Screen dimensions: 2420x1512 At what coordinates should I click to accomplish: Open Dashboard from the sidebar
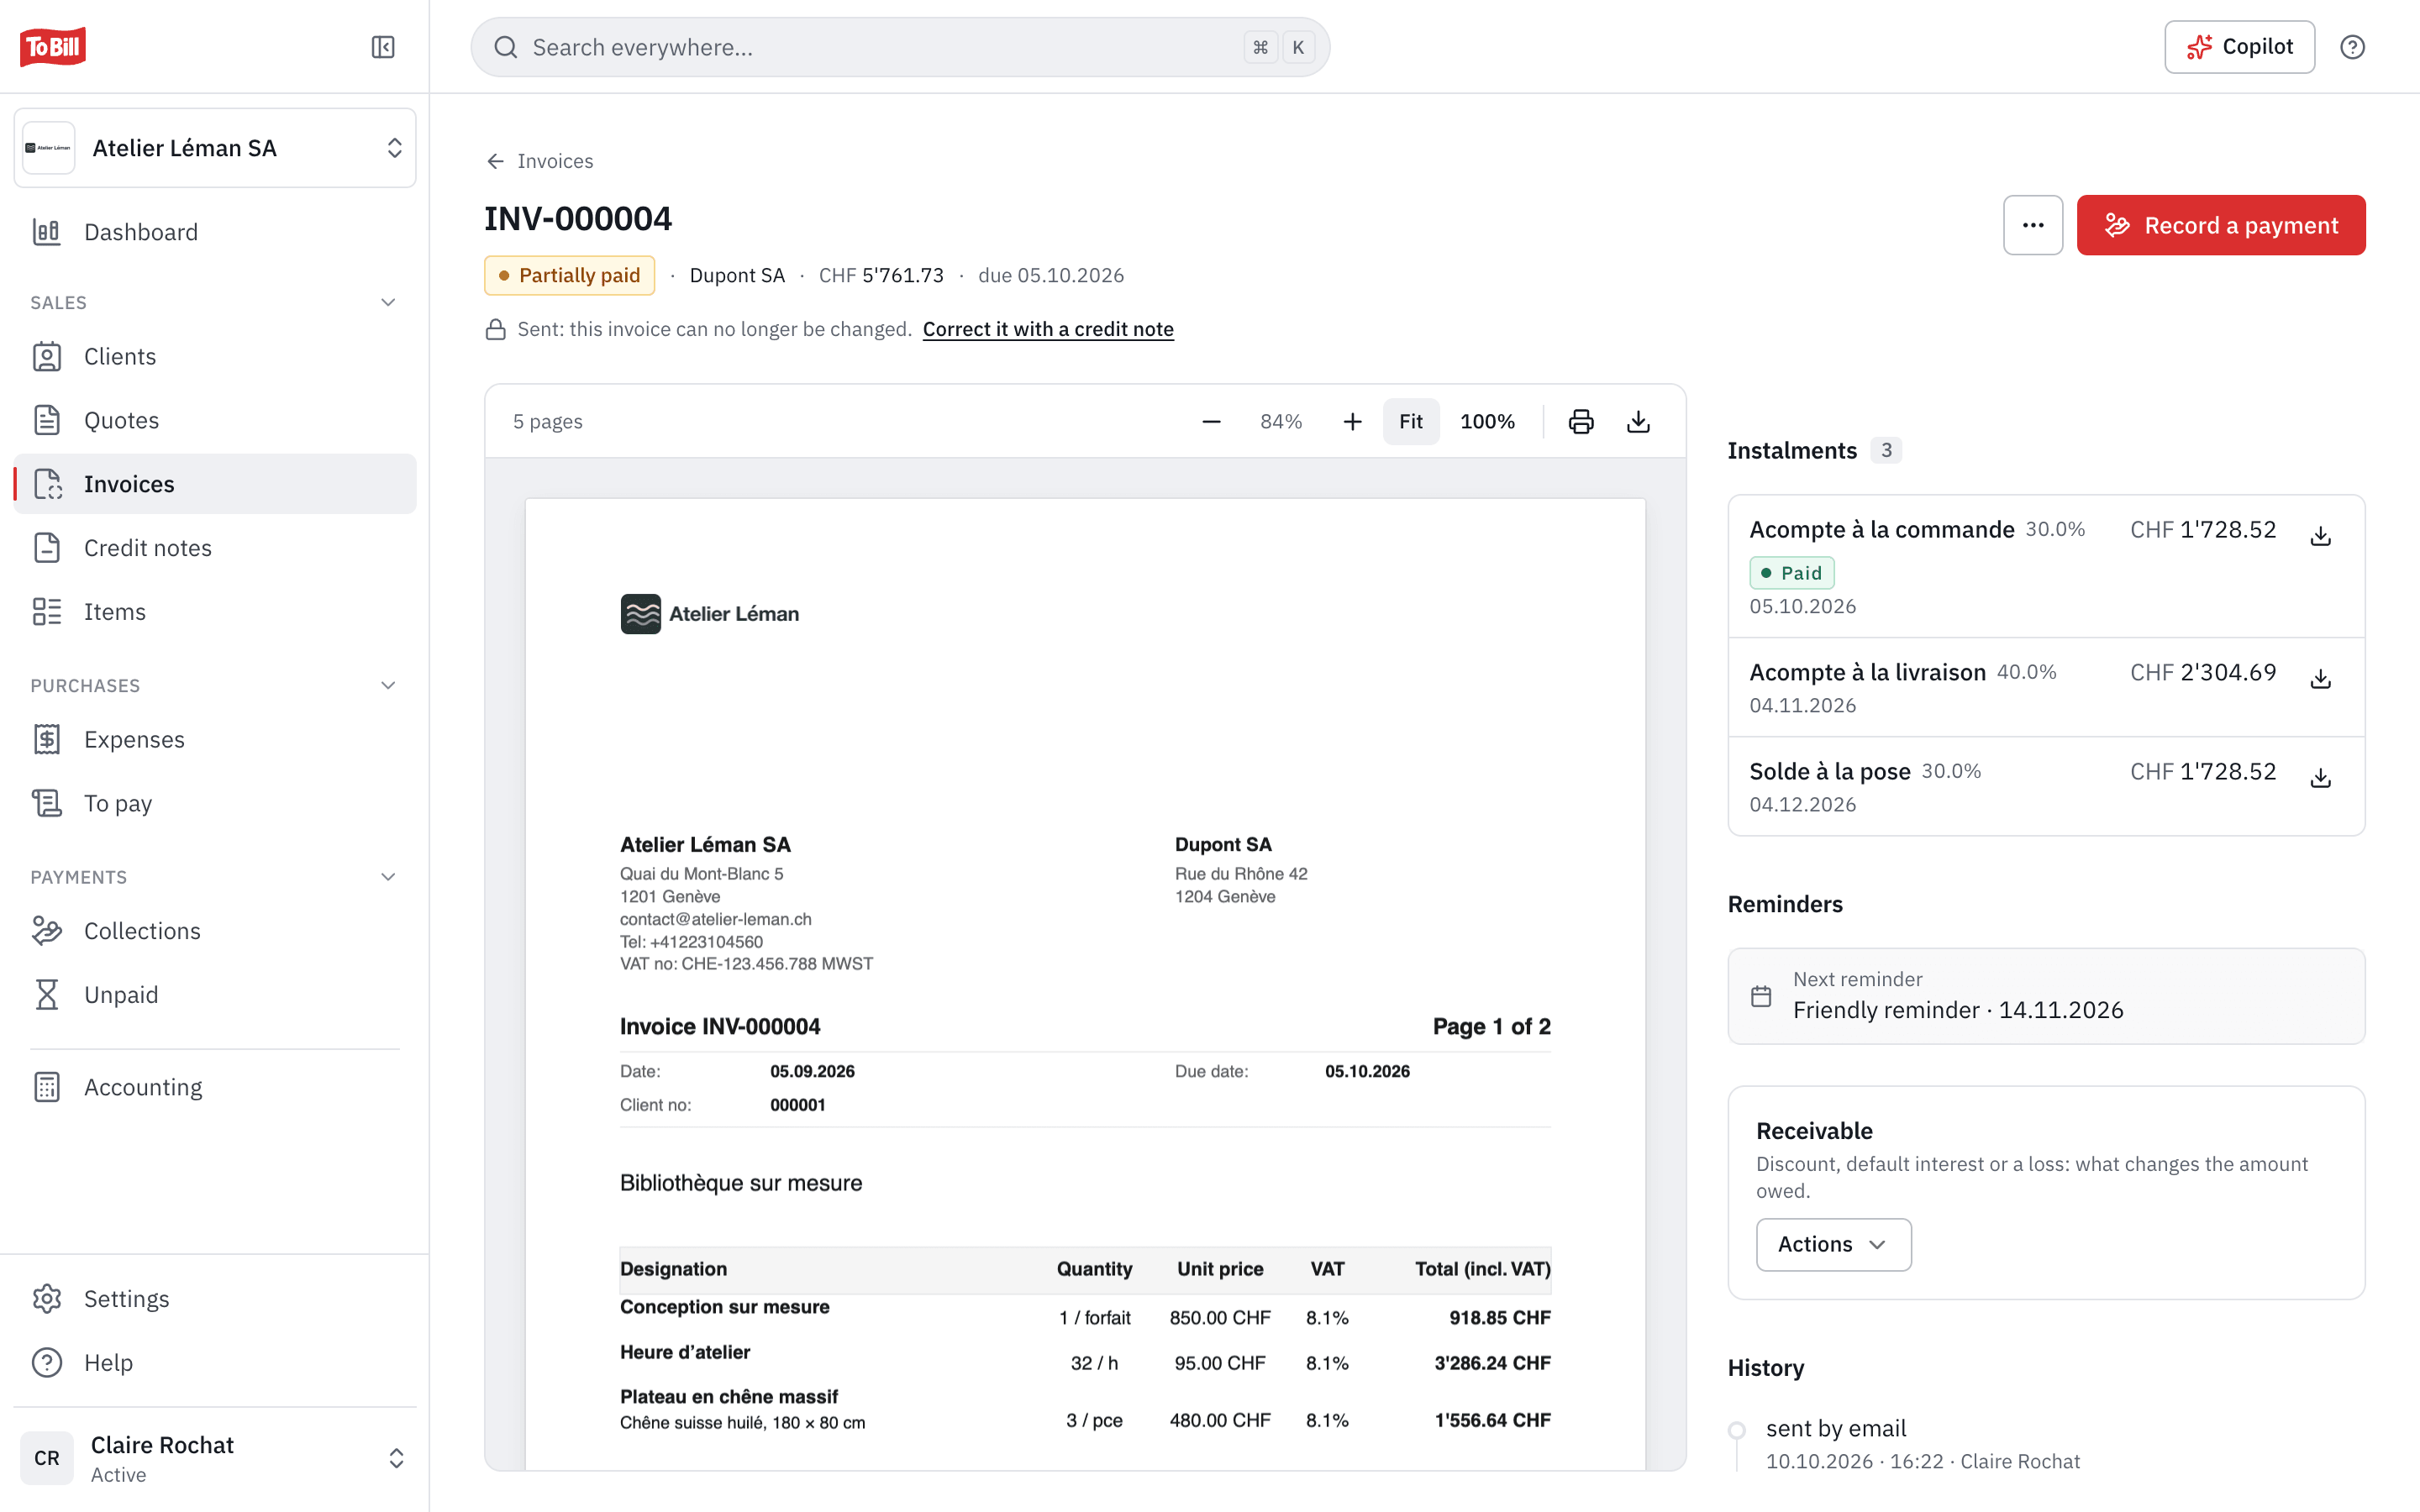point(215,232)
